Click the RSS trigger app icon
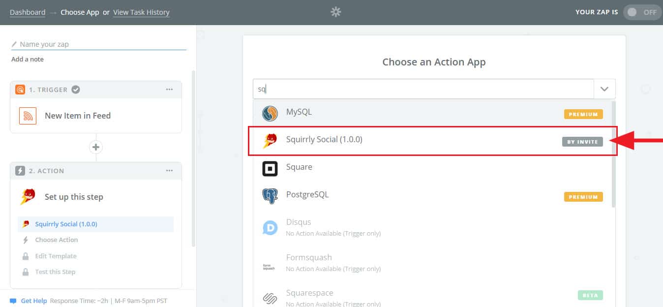The height and width of the screenshot is (307, 663). (x=20, y=90)
